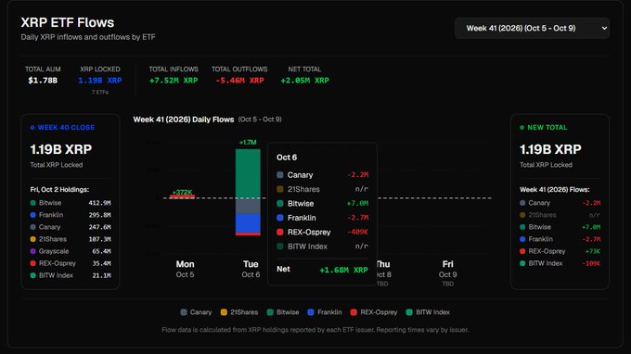Click BITW Index -109K in Week 41 Flows
This screenshot has height=354, width=631.
pos(560,263)
